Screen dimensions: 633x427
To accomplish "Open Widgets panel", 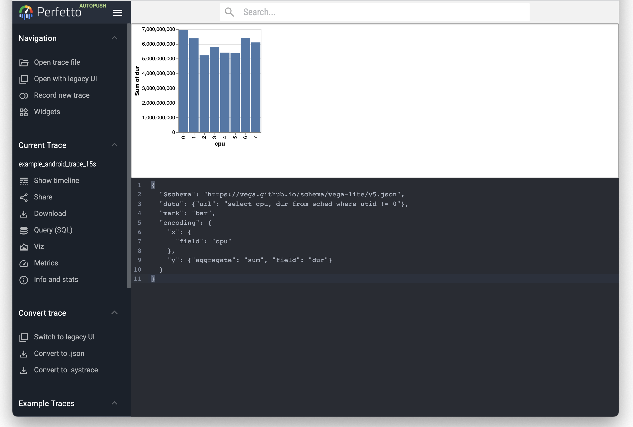I will coord(47,112).
